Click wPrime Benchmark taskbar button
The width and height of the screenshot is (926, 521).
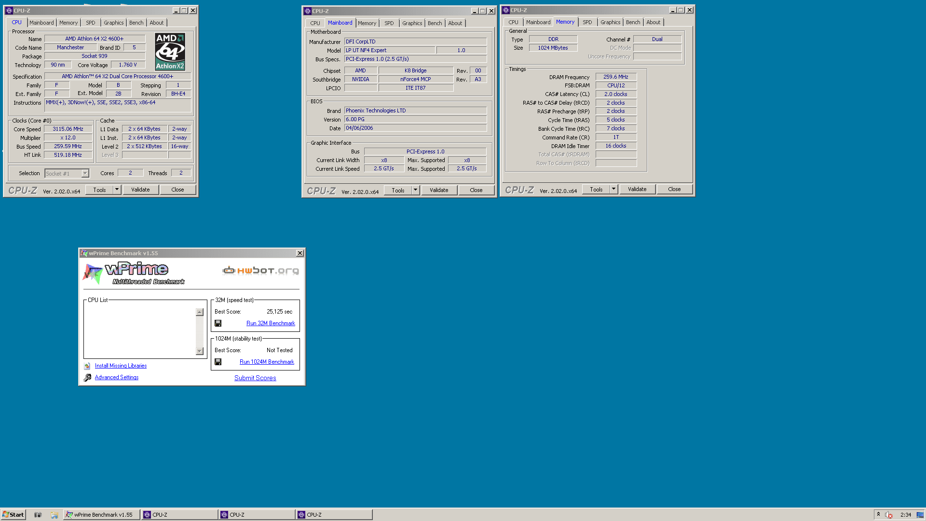[x=102, y=515]
